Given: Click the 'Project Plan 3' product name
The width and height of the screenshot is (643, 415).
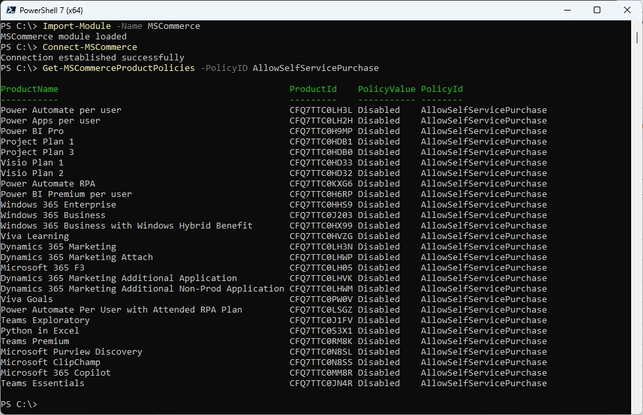Looking at the screenshot, I should (37, 152).
